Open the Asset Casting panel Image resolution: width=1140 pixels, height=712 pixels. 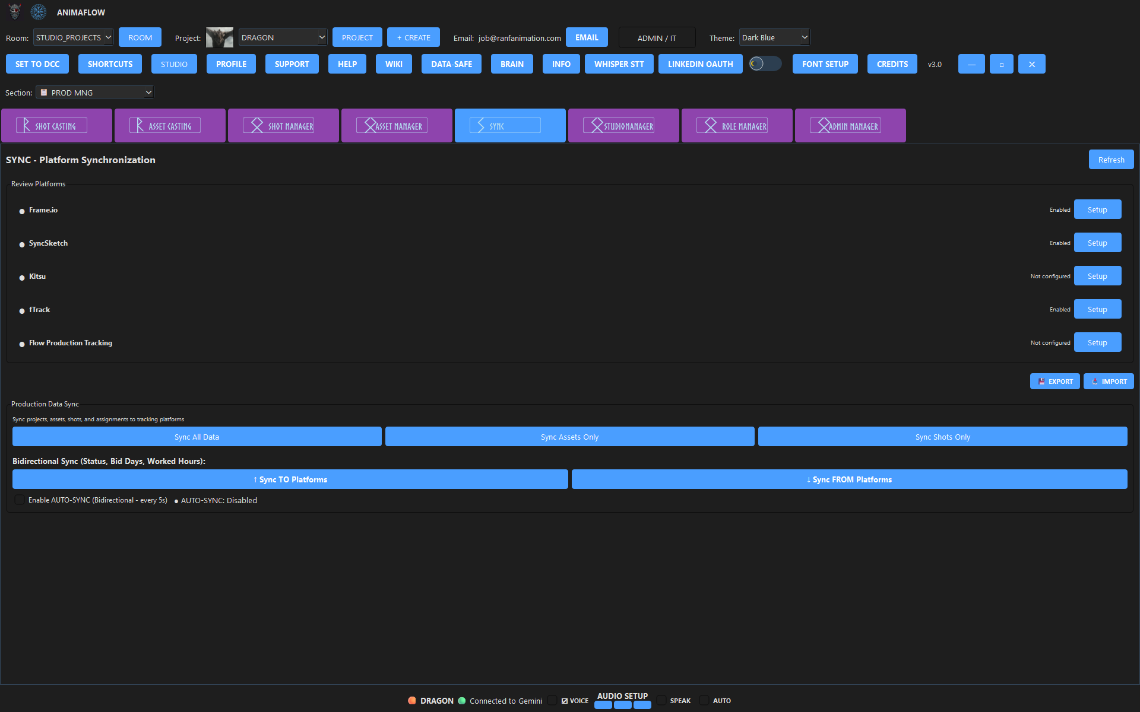pyautogui.click(x=170, y=125)
